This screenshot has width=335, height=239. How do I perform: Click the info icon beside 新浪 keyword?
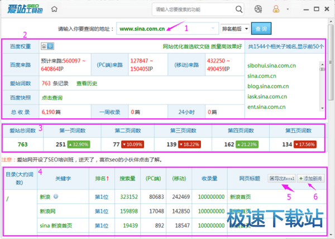click(x=56, y=197)
